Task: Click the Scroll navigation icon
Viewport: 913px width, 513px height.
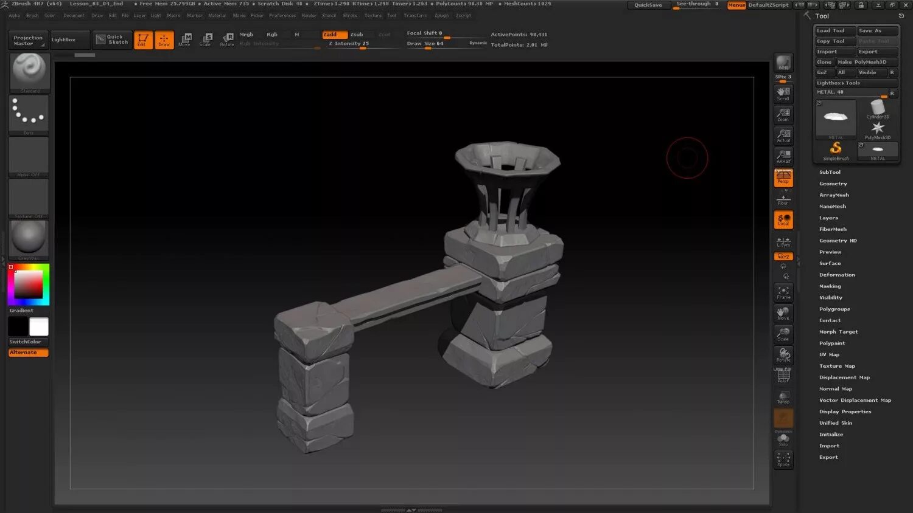Action: 783,94
